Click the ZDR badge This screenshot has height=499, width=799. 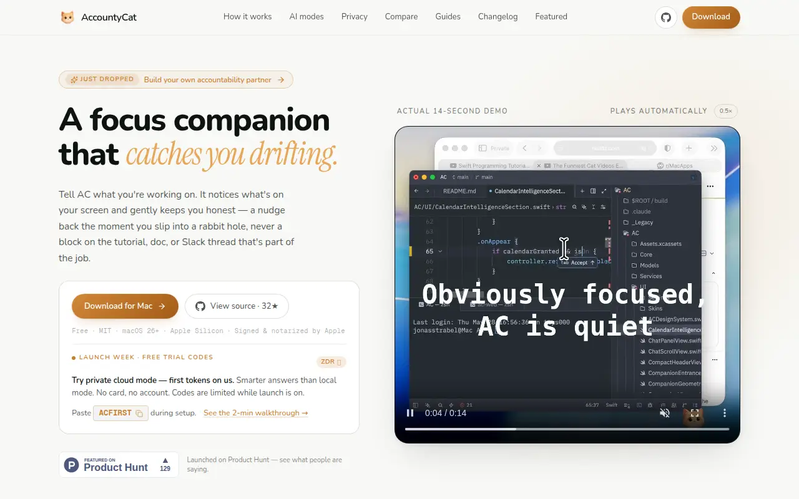pos(331,362)
